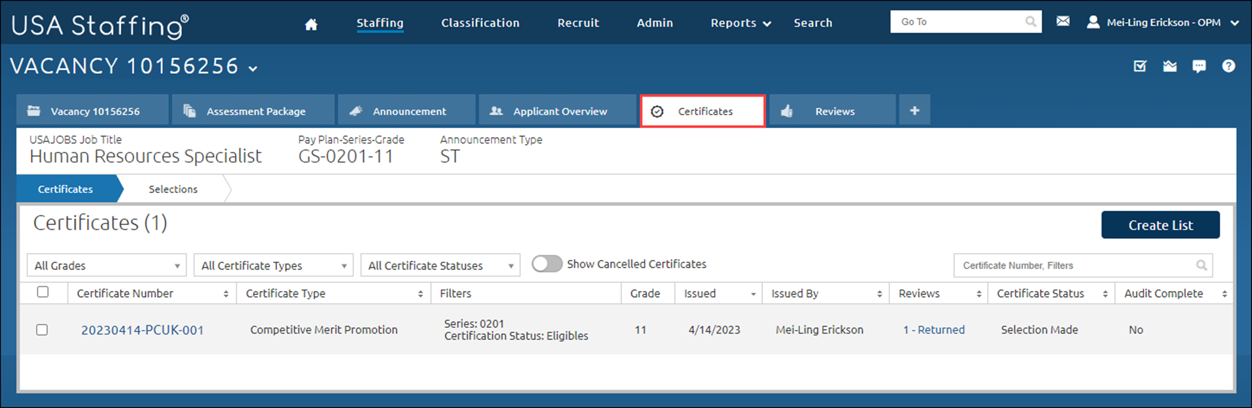Check the 20230414-PCUK-001 row checkbox
This screenshot has height=408, width=1252.
tap(42, 329)
